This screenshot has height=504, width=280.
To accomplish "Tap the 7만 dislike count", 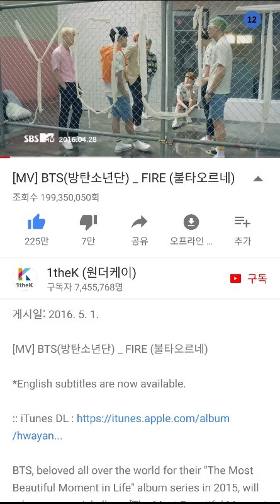I will click(x=88, y=241).
